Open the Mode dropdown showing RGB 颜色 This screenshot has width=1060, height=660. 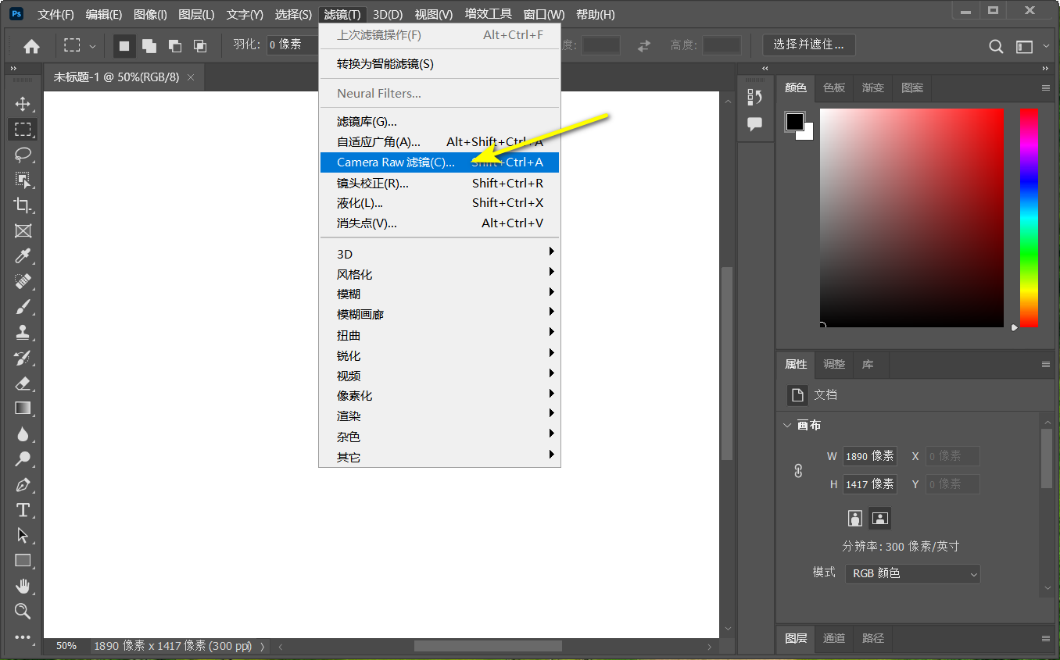point(912,573)
